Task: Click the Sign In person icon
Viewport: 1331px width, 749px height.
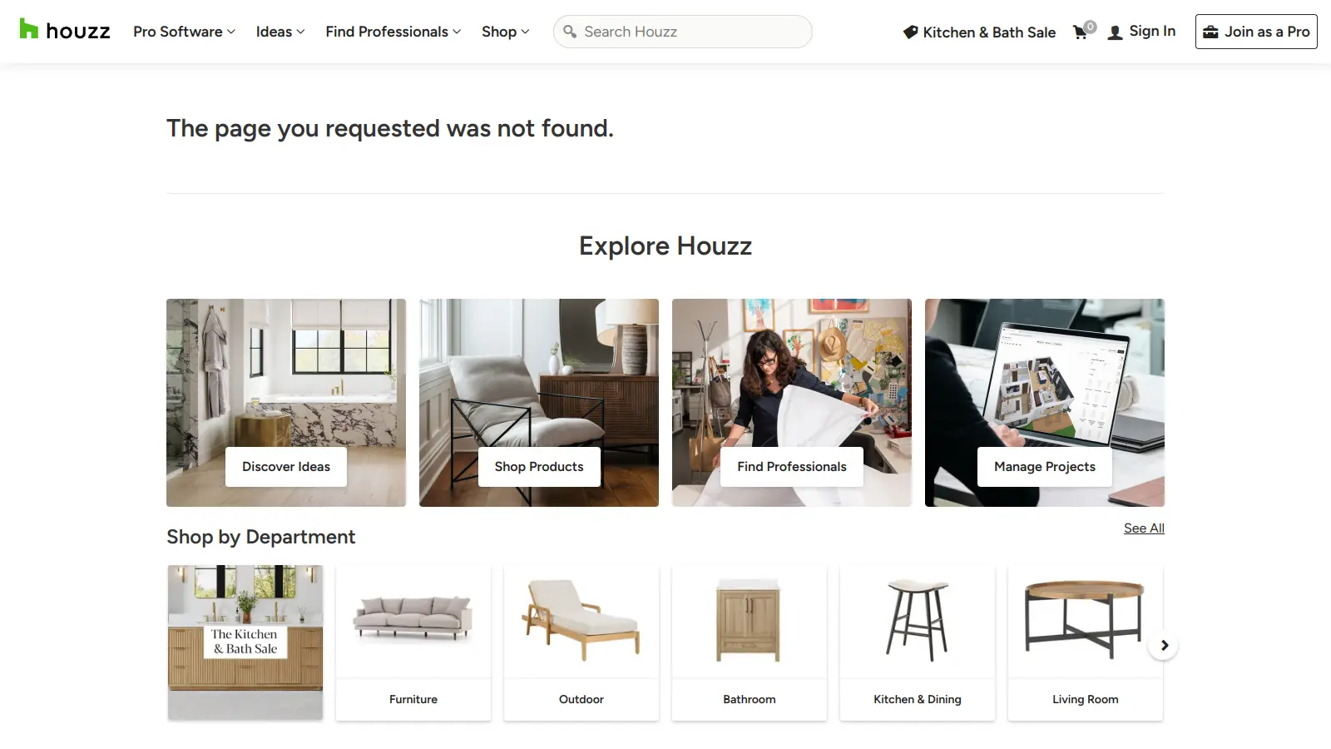Action: coord(1113,32)
